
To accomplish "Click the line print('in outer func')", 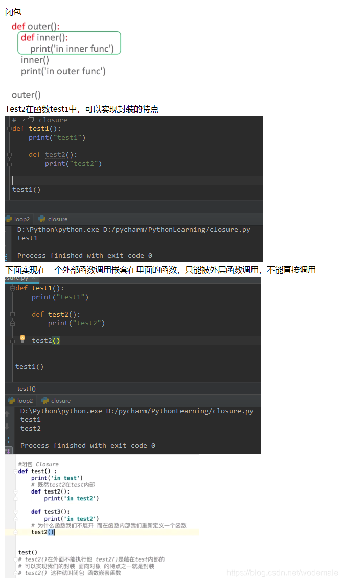I will coord(63,71).
